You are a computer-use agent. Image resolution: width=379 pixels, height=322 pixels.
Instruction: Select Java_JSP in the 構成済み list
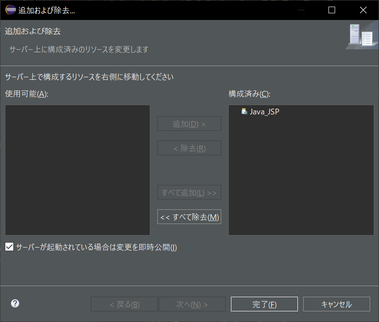pos(264,112)
